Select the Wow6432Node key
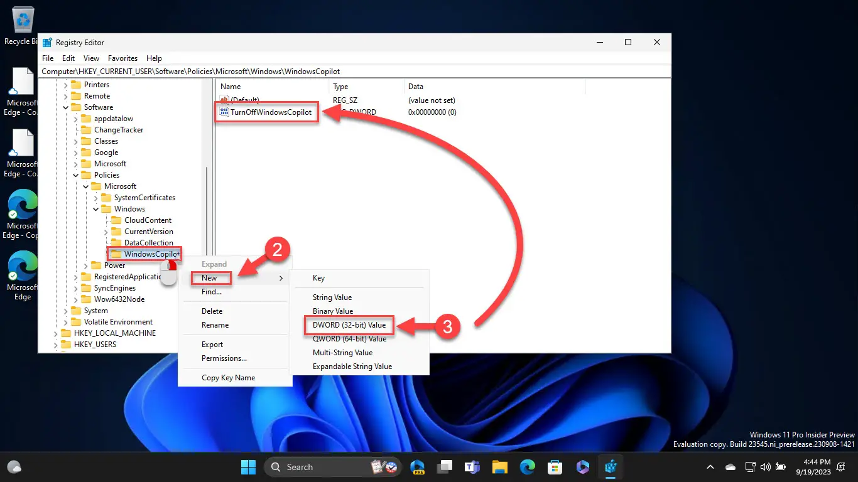 (x=119, y=299)
